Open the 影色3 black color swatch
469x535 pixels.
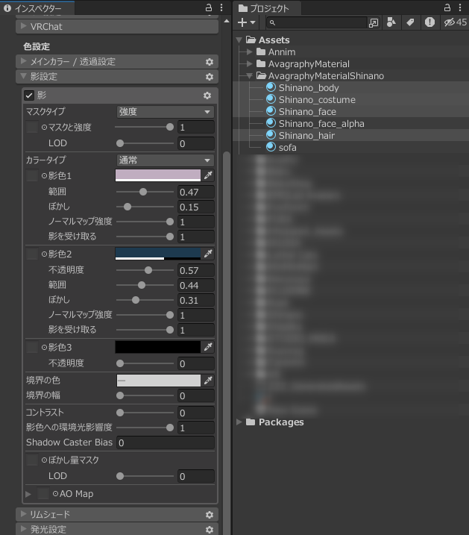[x=158, y=347]
